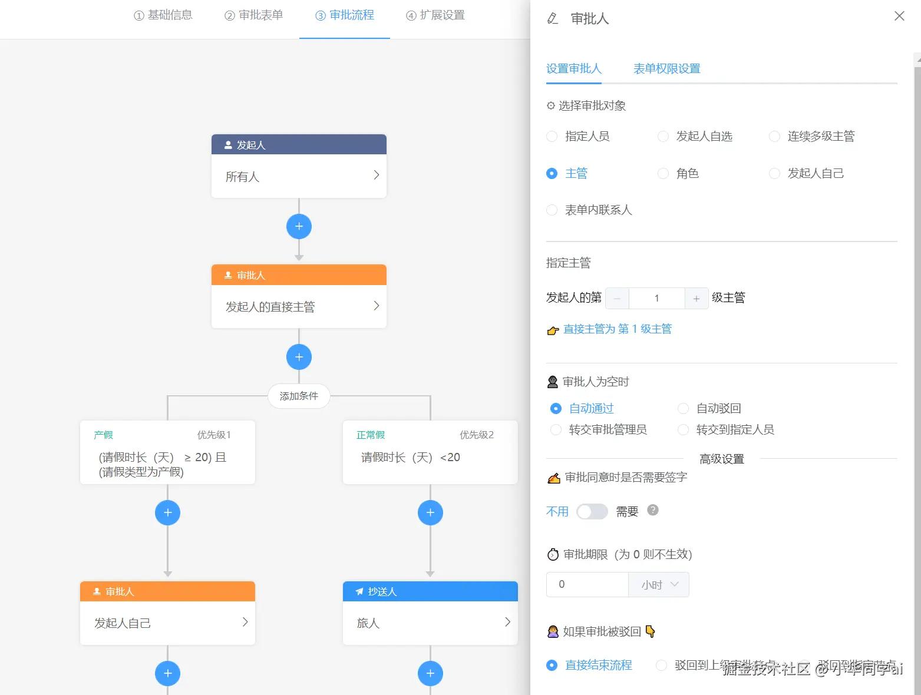Select 连续多级主管 approver option
921x695 pixels.
(812, 137)
